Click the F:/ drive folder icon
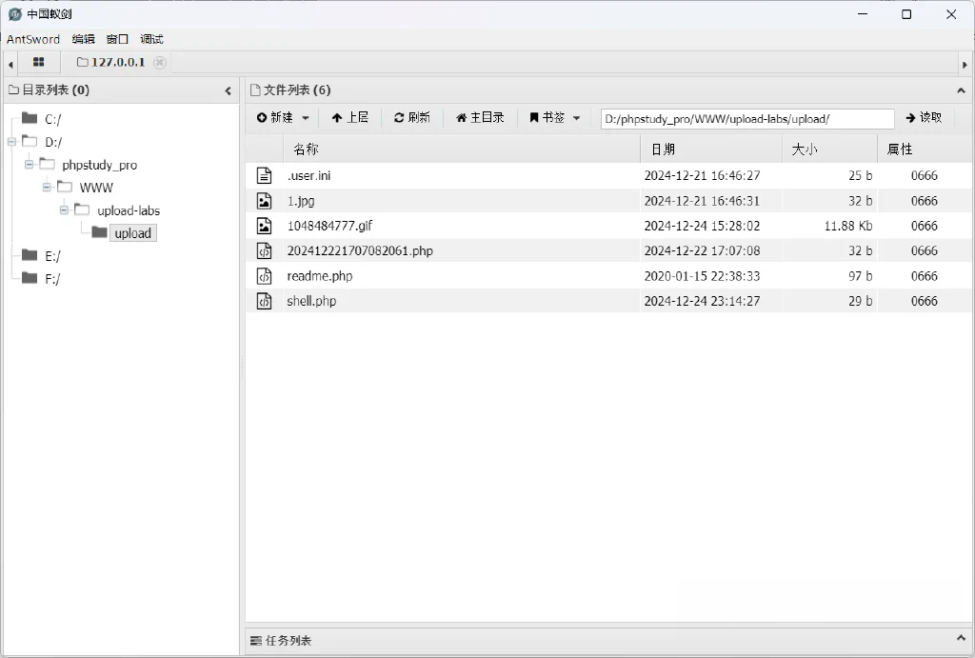The height and width of the screenshot is (658, 975). click(30, 277)
